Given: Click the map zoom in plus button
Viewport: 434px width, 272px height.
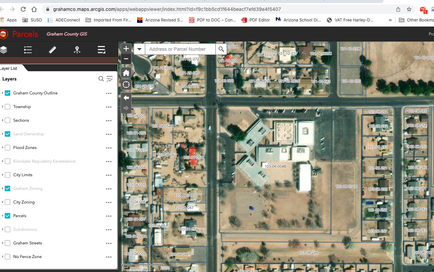Looking at the screenshot, I should tap(126, 49).
